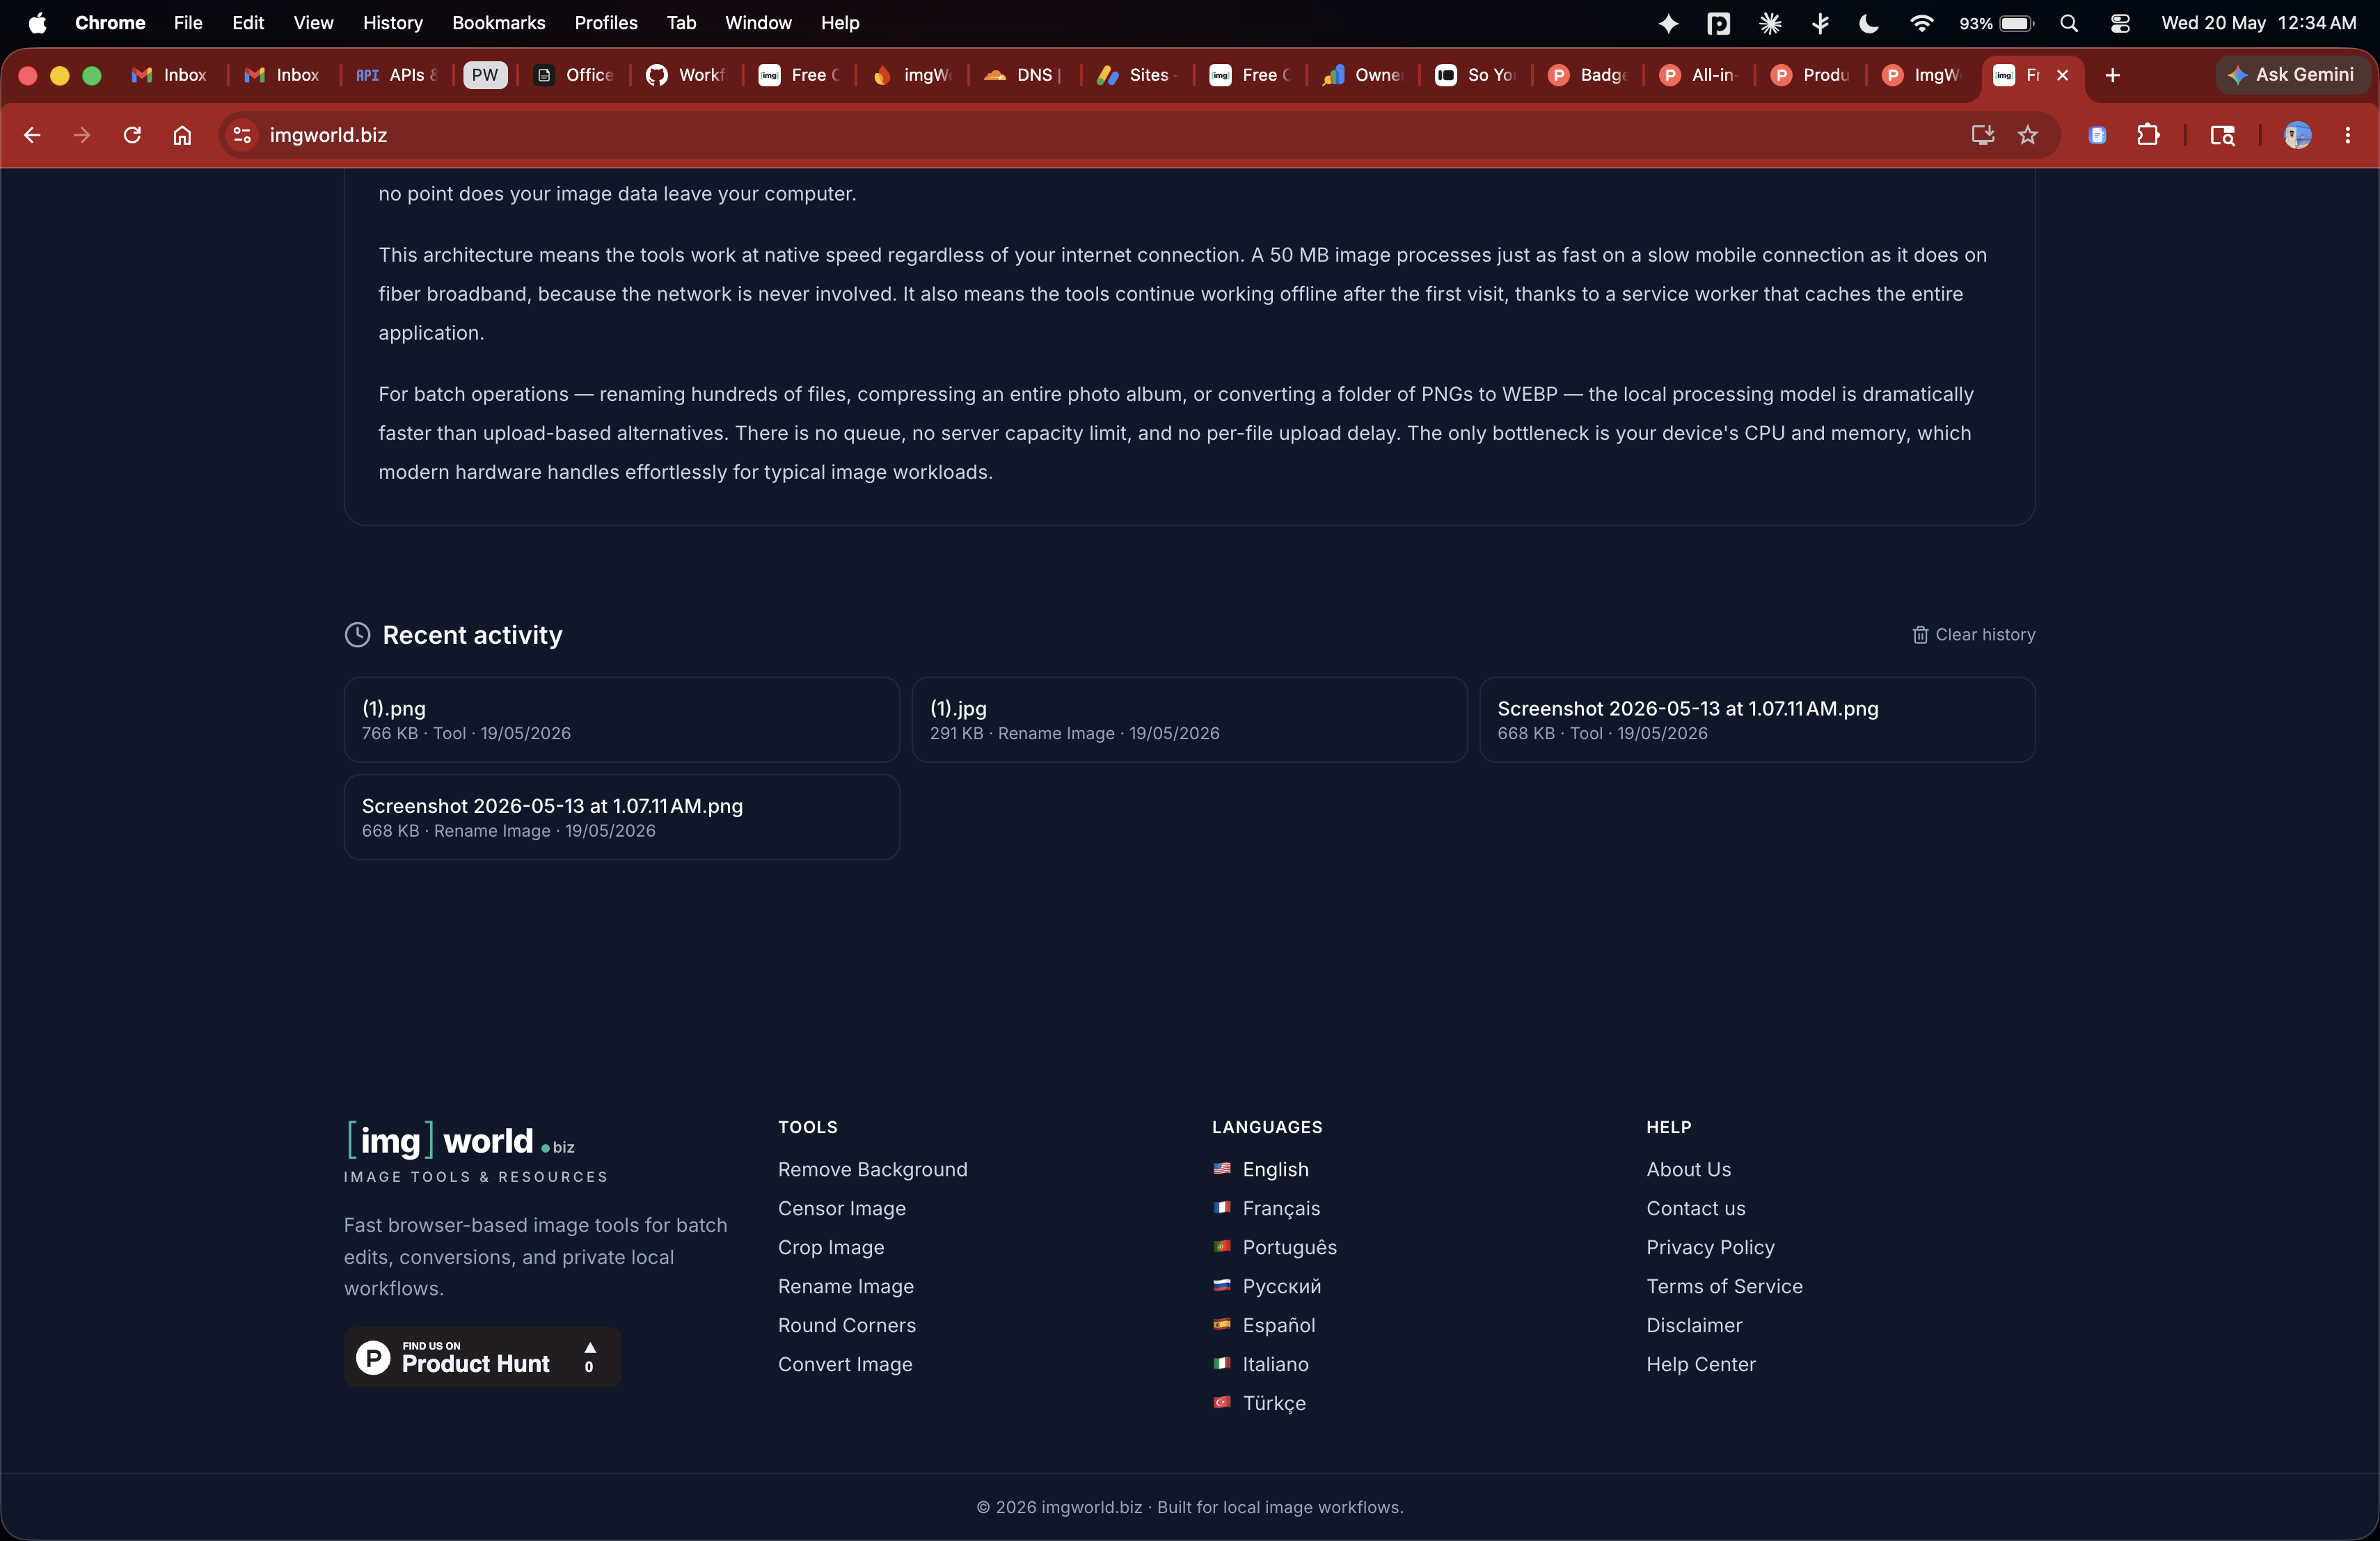The image size is (2380, 1541).
Task: Switch to the DNS Cloudflare tab
Action: click(1022, 75)
